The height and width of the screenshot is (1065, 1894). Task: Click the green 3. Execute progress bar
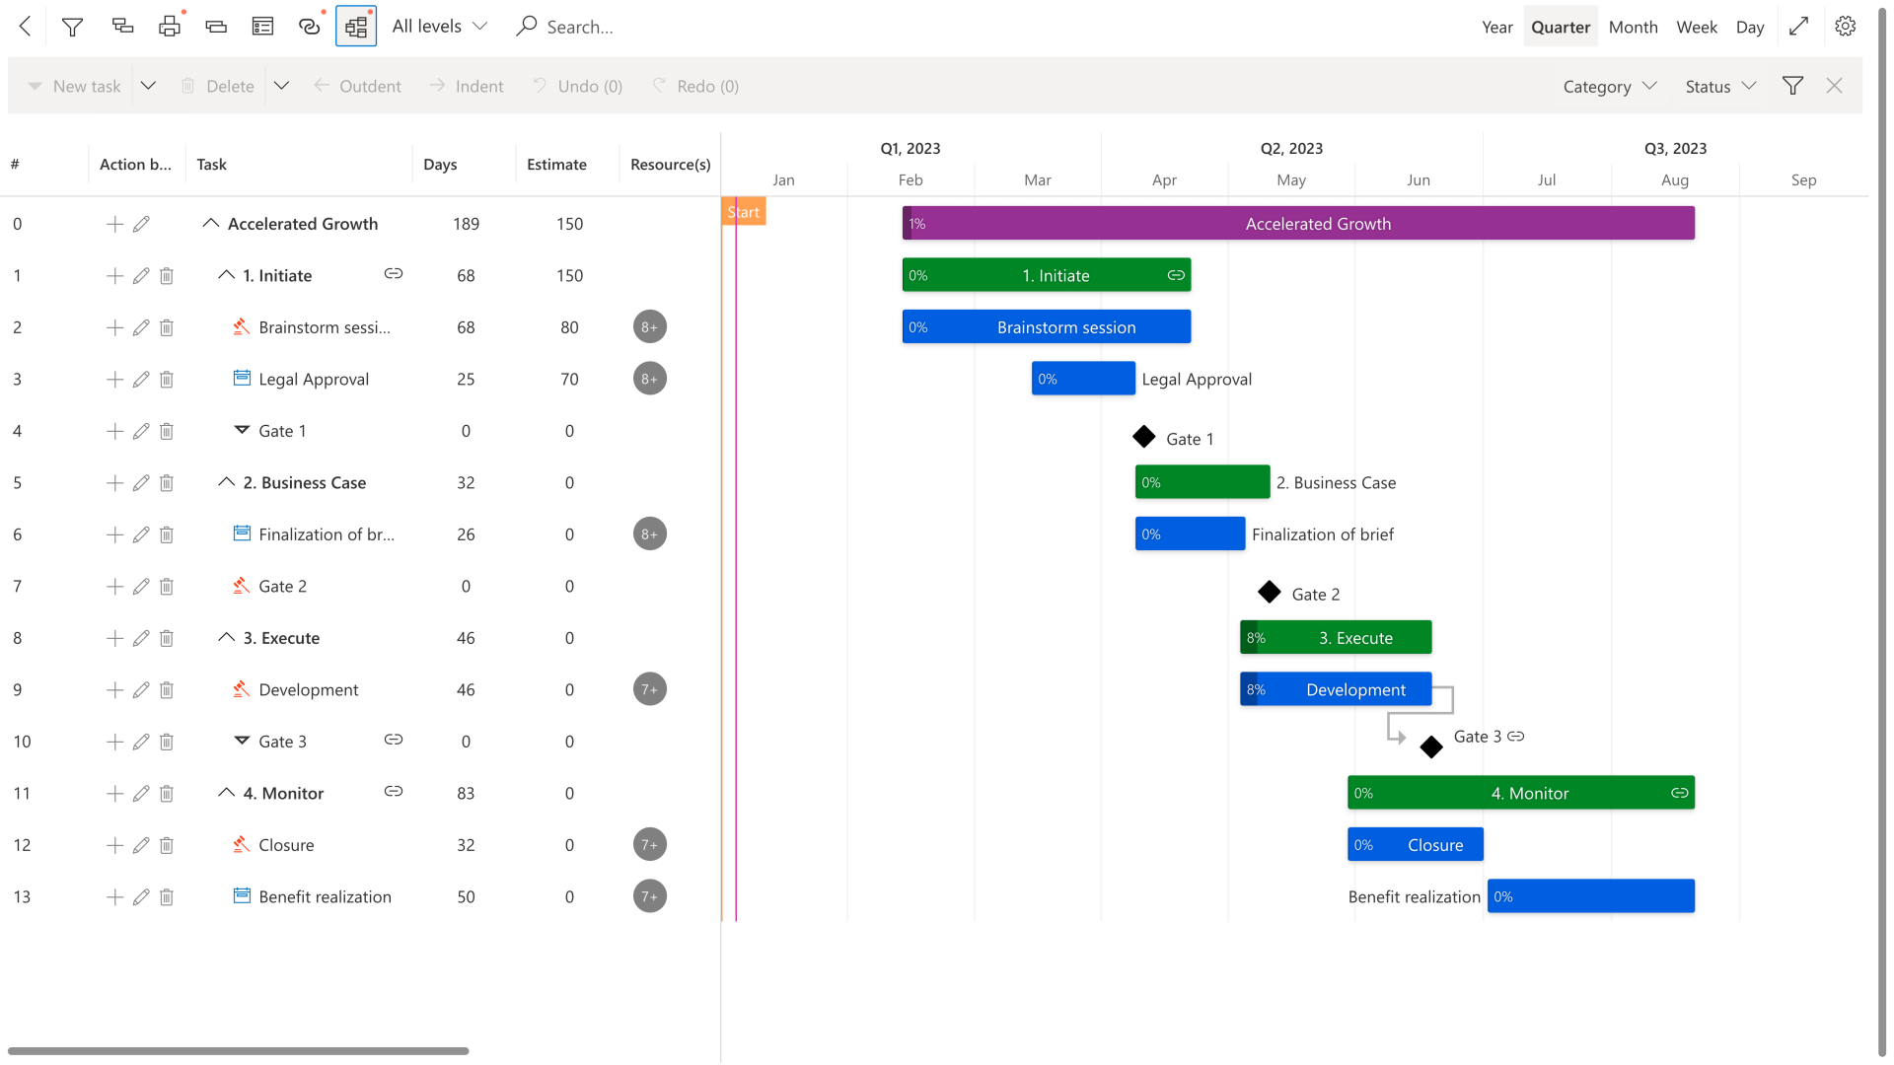[1336, 638]
